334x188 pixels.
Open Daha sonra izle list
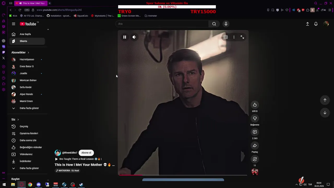click(x=27, y=140)
